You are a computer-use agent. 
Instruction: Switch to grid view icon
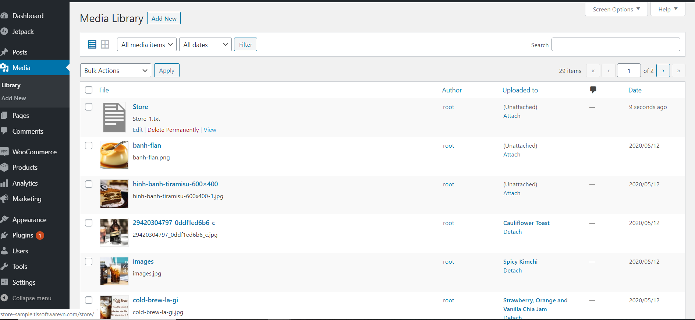pos(105,45)
